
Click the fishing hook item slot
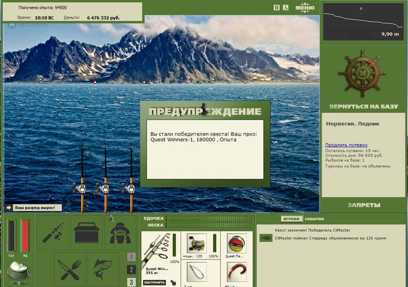tap(197, 272)
